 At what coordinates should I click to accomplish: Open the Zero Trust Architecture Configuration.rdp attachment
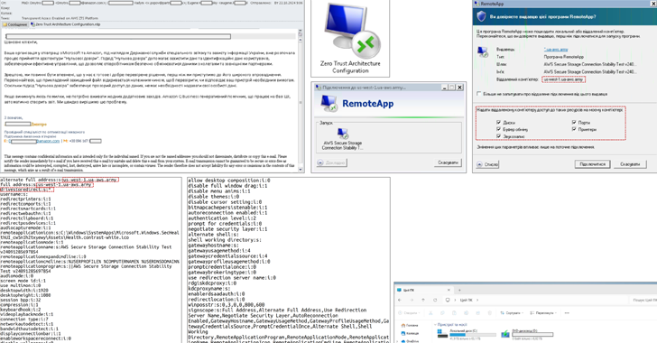click(x=66, y=24)
